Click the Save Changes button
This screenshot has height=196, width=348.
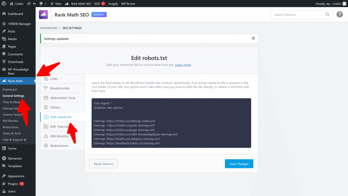point(239,164)
